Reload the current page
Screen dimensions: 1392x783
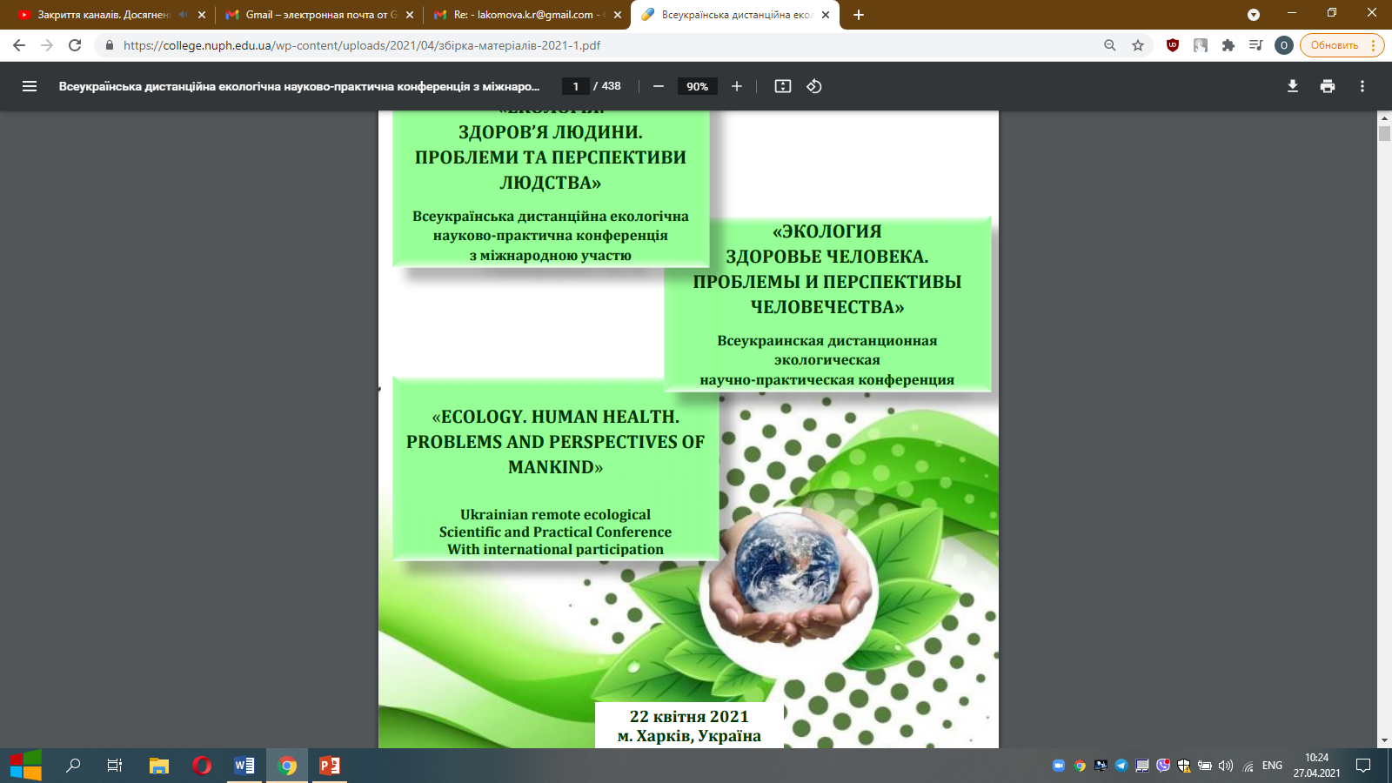(75, 45)
